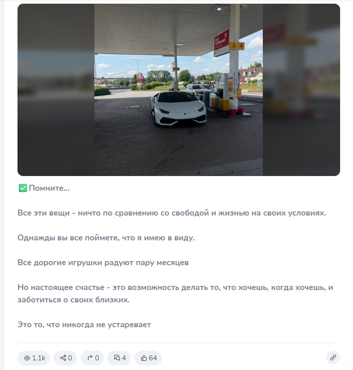Click the heading text Помните...
The width and height of the screenshot is (353, 370).
49,188
